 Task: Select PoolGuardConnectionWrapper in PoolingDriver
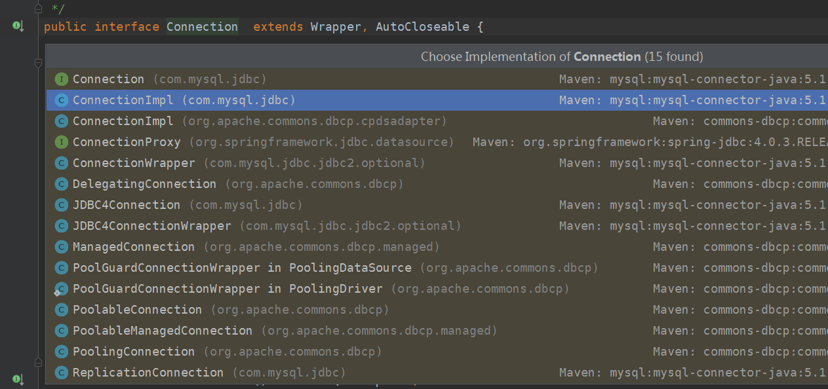[x=437, y=289]
